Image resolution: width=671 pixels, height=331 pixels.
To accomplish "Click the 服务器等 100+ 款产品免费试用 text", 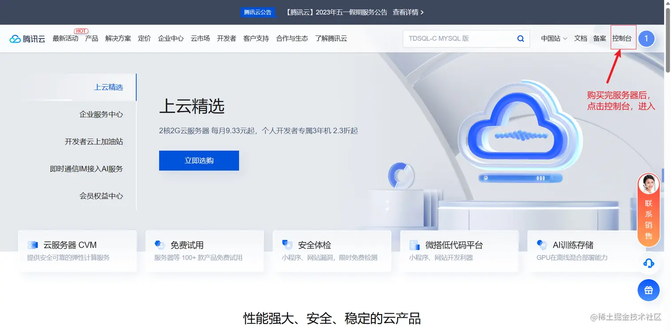I will (x=198, y=257).
